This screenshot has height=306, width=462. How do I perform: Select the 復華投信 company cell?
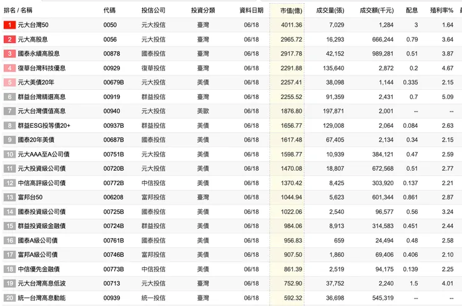click(153, 69)
